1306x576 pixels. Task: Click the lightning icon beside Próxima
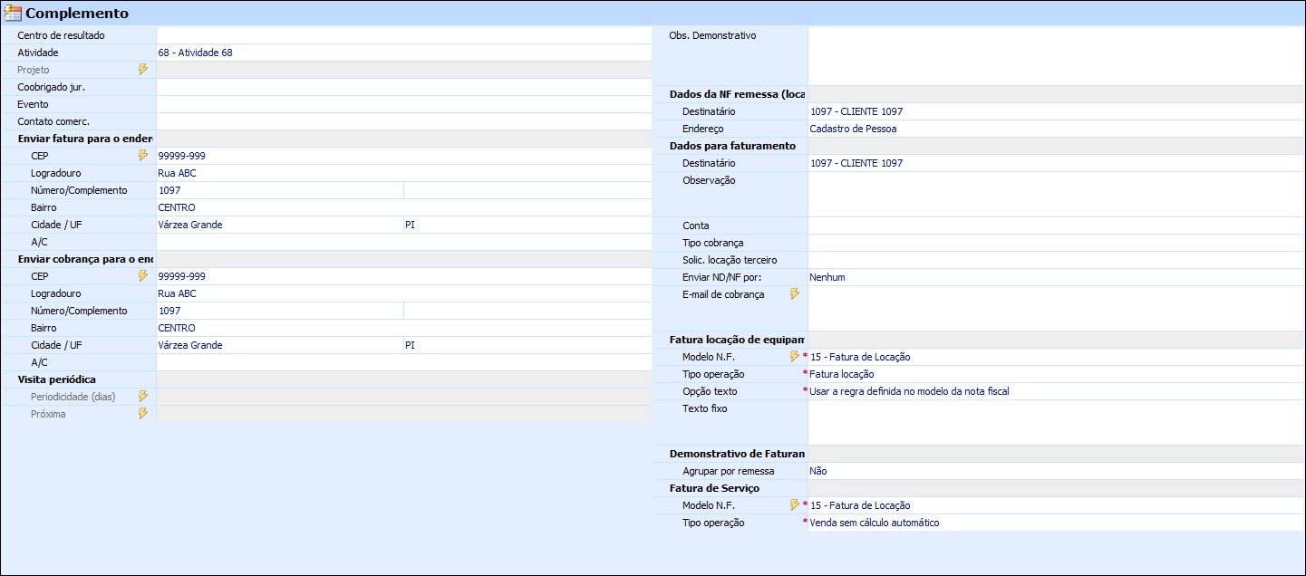click(x=142, y=414)
